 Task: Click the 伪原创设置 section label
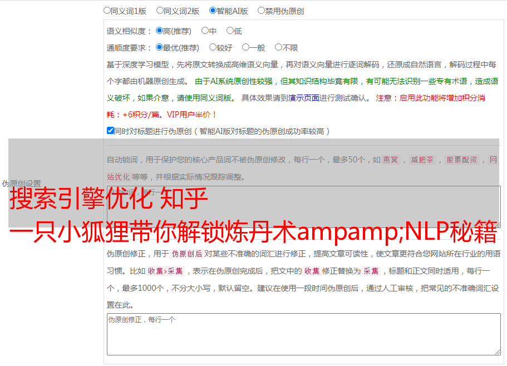(x=21, y=184)
